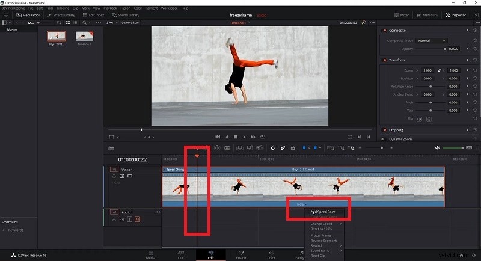Adjust the Rotation Angle slider
The image size is (481, 261).
pyautogui.click(x=430, y=87)
